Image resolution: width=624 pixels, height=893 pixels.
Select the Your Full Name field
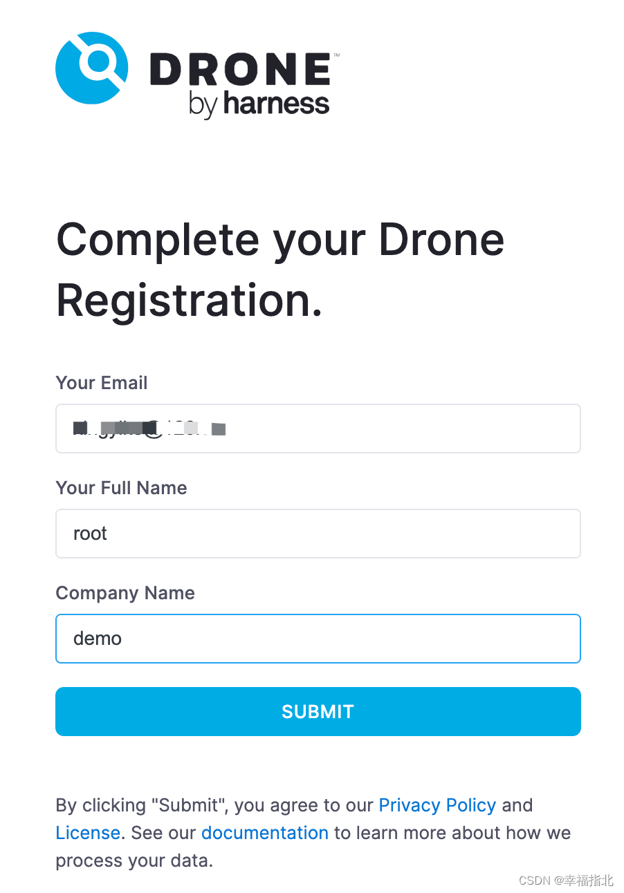[x=318, y=534]
